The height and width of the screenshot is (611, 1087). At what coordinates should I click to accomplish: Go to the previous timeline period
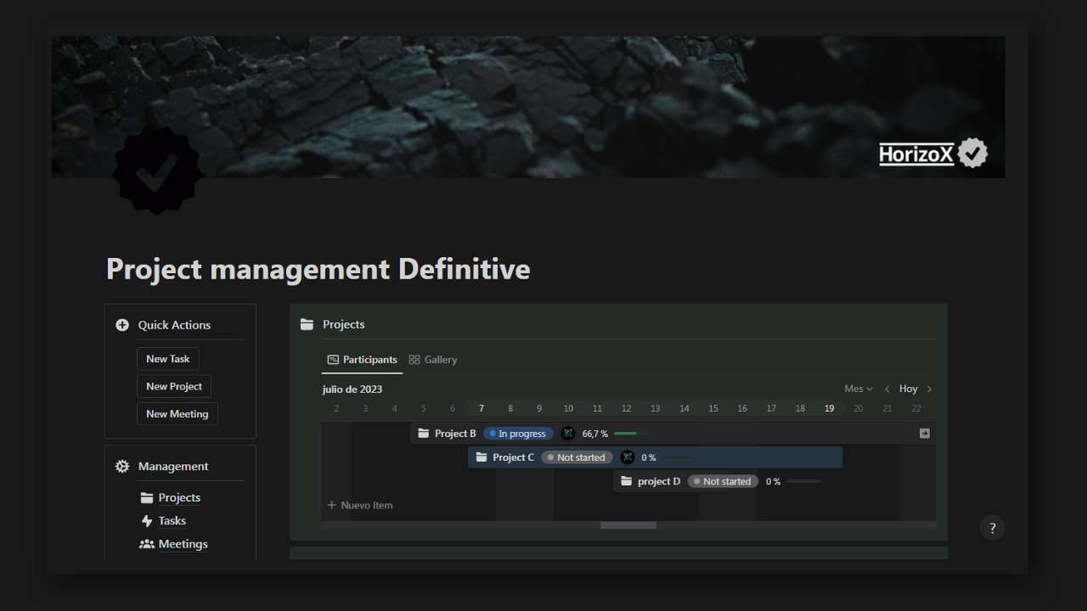pos(887,389)
